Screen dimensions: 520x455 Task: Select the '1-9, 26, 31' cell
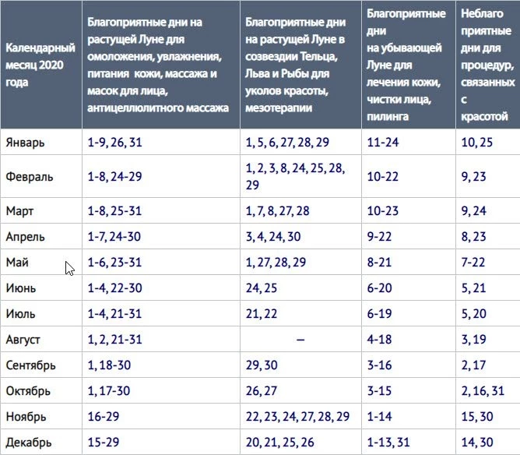(x=116, y=143)
